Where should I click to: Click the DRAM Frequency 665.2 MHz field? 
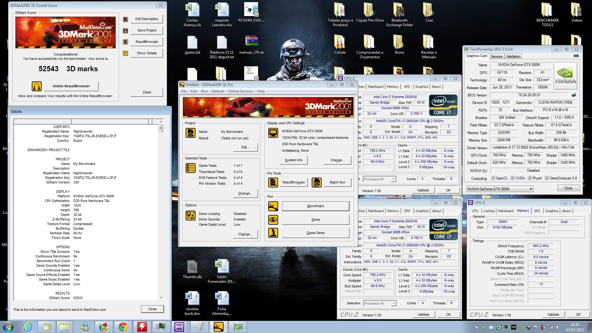541,246
